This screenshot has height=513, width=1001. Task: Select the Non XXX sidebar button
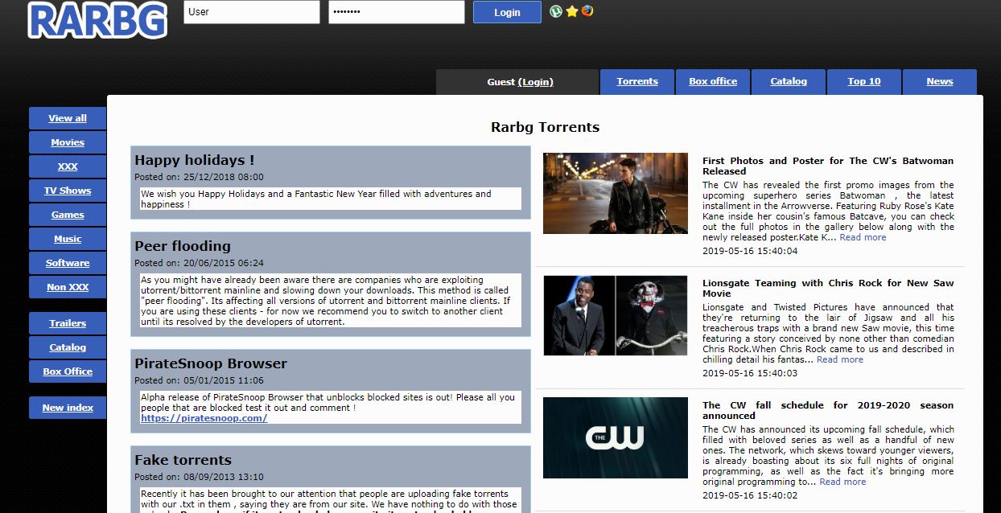pos(68,287)
